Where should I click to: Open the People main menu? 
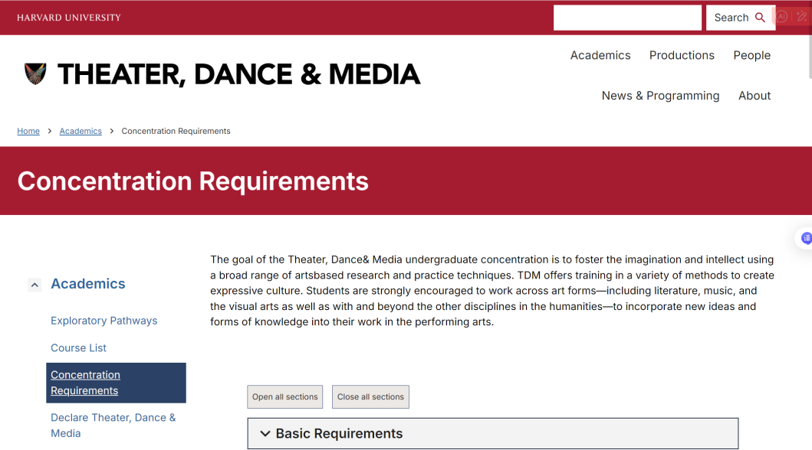751,55
